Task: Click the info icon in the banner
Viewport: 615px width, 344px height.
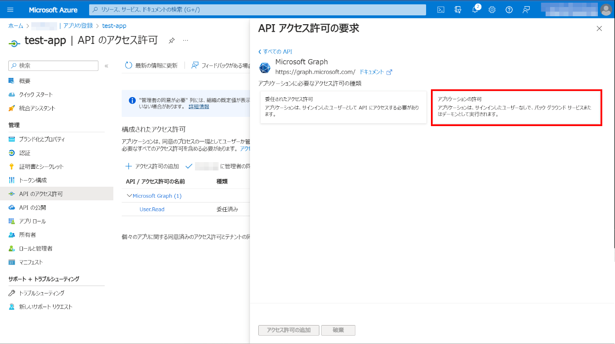Action: click(132, 101)
